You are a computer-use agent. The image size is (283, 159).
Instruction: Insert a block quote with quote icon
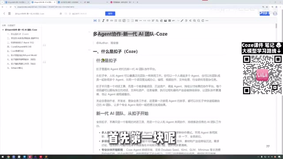[x=137, y=21]
